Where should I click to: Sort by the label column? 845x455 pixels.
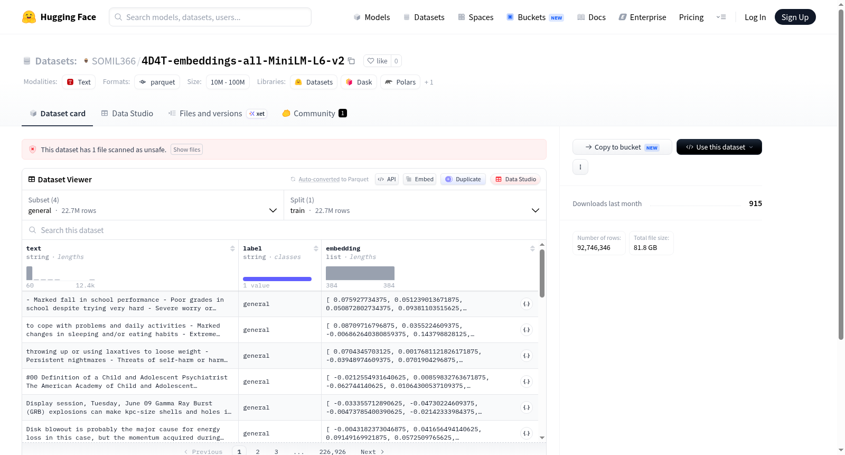click(316, 248)
